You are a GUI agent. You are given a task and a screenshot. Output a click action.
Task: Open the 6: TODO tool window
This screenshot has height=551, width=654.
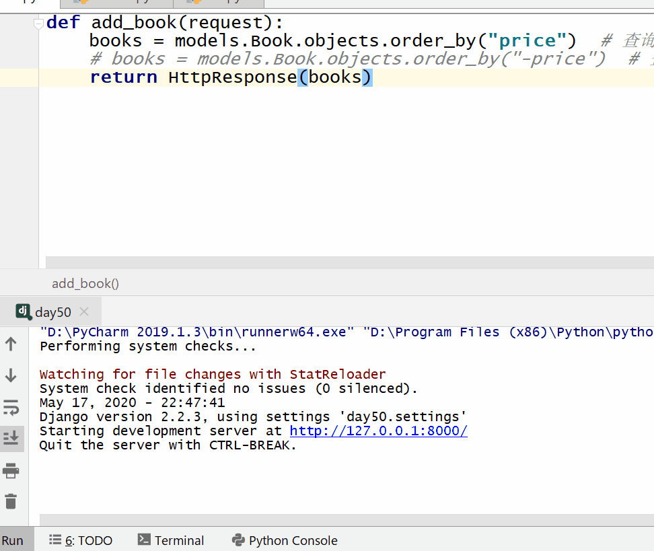tap(81, 540)
